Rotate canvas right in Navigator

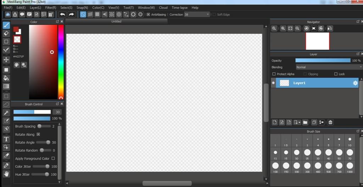321,28
